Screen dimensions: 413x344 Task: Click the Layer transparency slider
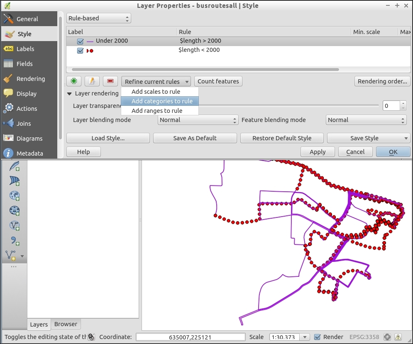pos(291,106)
